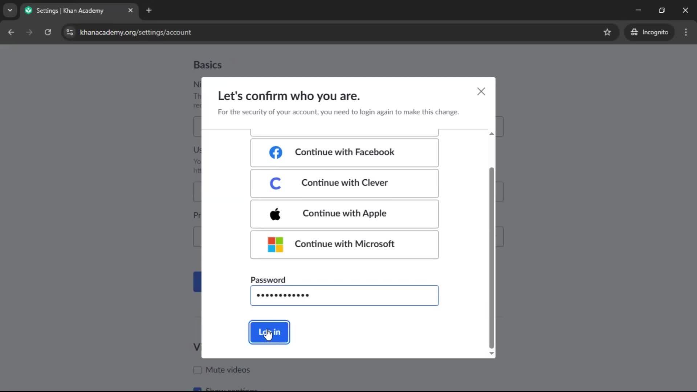Close the Khan Academy browser tab
Image resolution: width=697 pixels, height=392 pixels.
[130, 11]
